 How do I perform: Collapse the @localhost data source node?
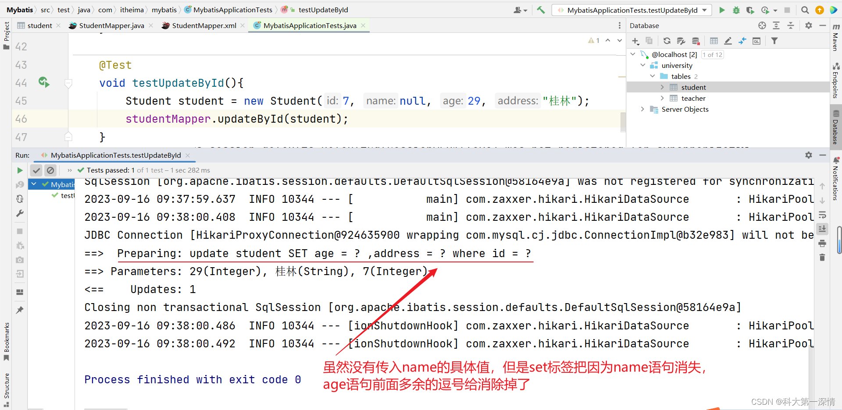tap(633, 54)
